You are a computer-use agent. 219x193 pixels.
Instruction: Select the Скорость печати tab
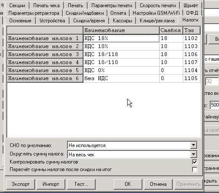(x=158, y=5)
